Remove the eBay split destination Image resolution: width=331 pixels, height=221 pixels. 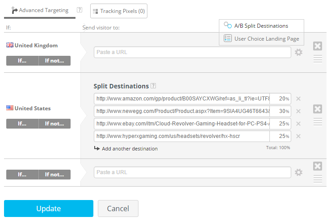click(298, 124)
